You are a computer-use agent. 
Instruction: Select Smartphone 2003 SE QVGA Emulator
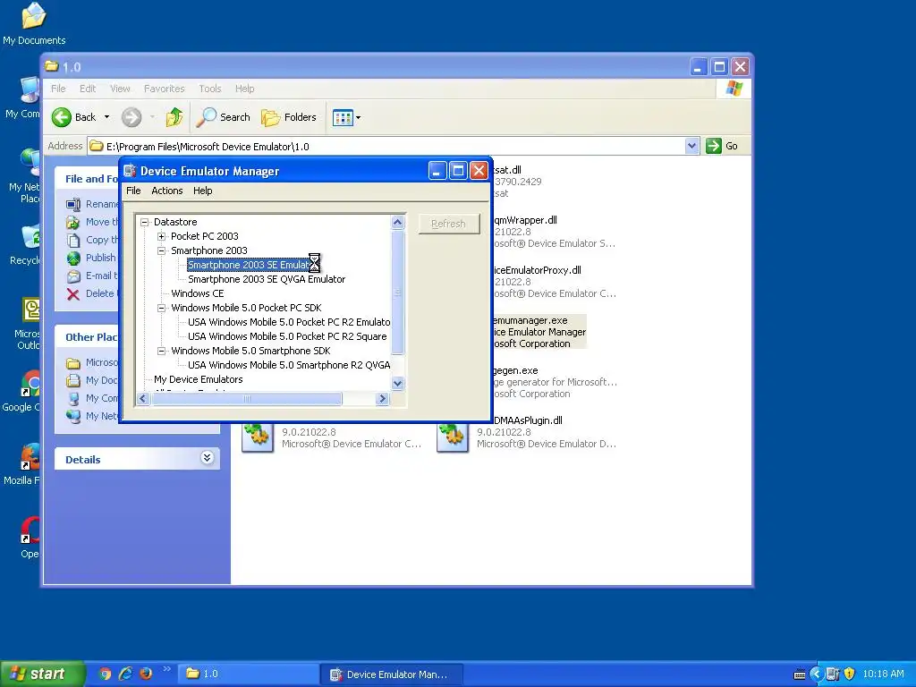(267, 279)
